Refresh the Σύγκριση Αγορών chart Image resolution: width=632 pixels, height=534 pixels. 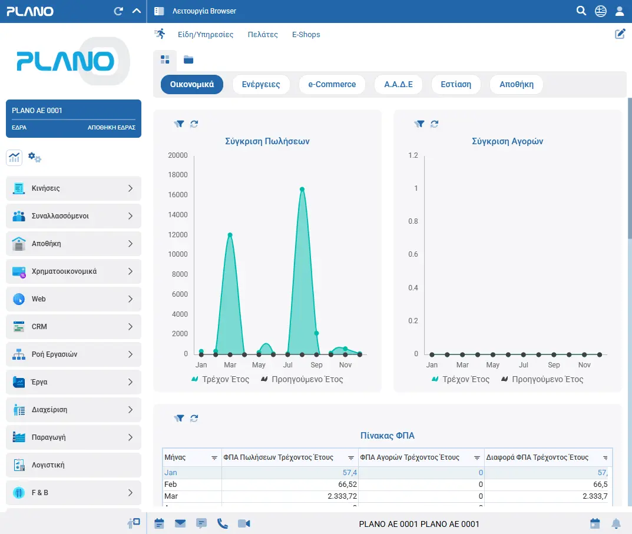tap(434, 124)
